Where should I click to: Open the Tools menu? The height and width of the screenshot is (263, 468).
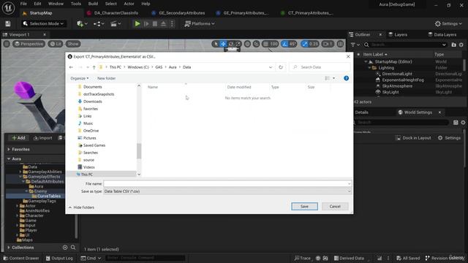coord(76,4)
